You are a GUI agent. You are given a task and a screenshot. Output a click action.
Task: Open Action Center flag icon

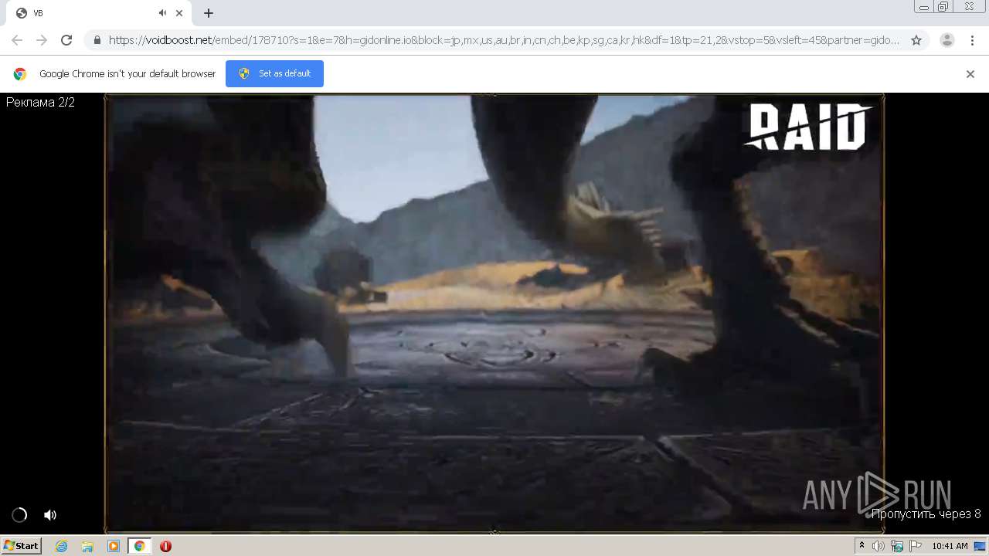tap(915, 546)
